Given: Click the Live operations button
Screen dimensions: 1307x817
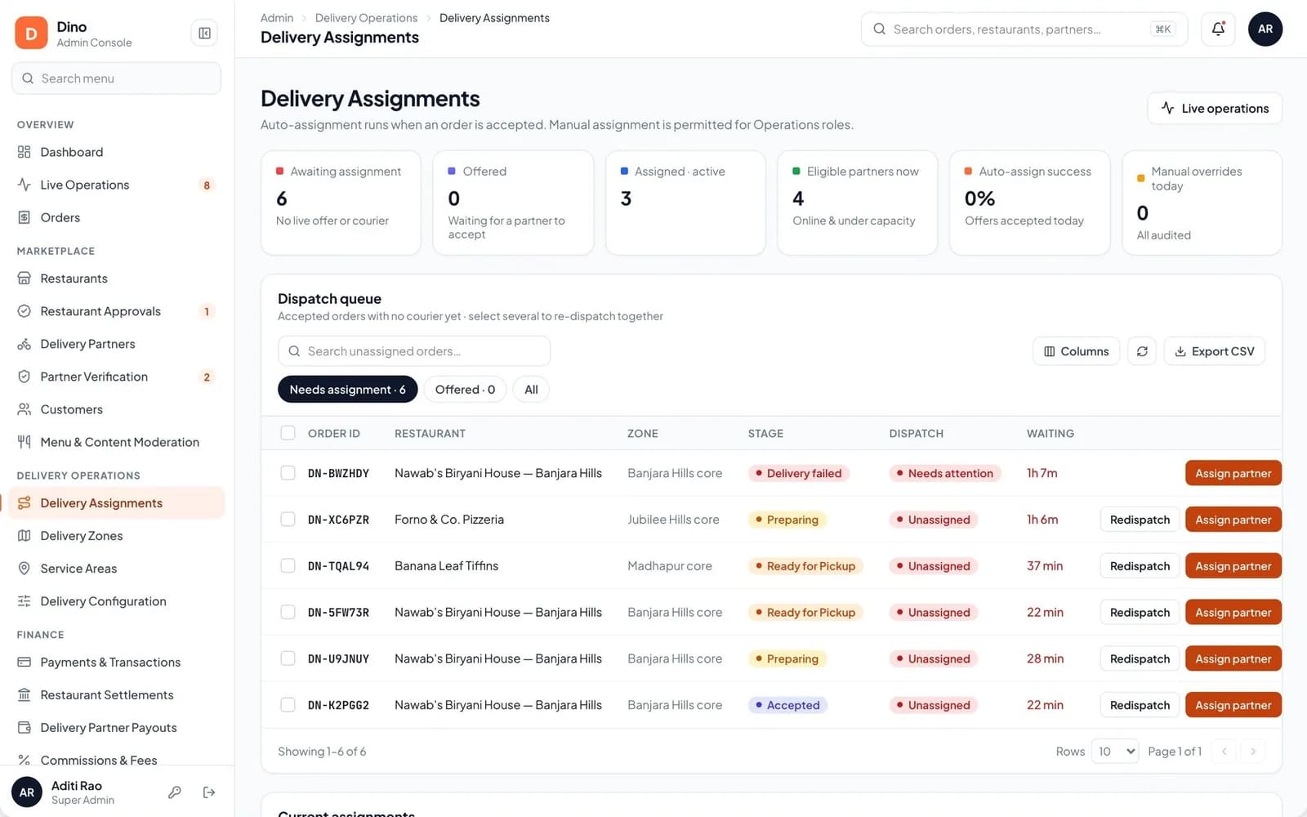Looking at the screenshot, I should pos(1215,109).
